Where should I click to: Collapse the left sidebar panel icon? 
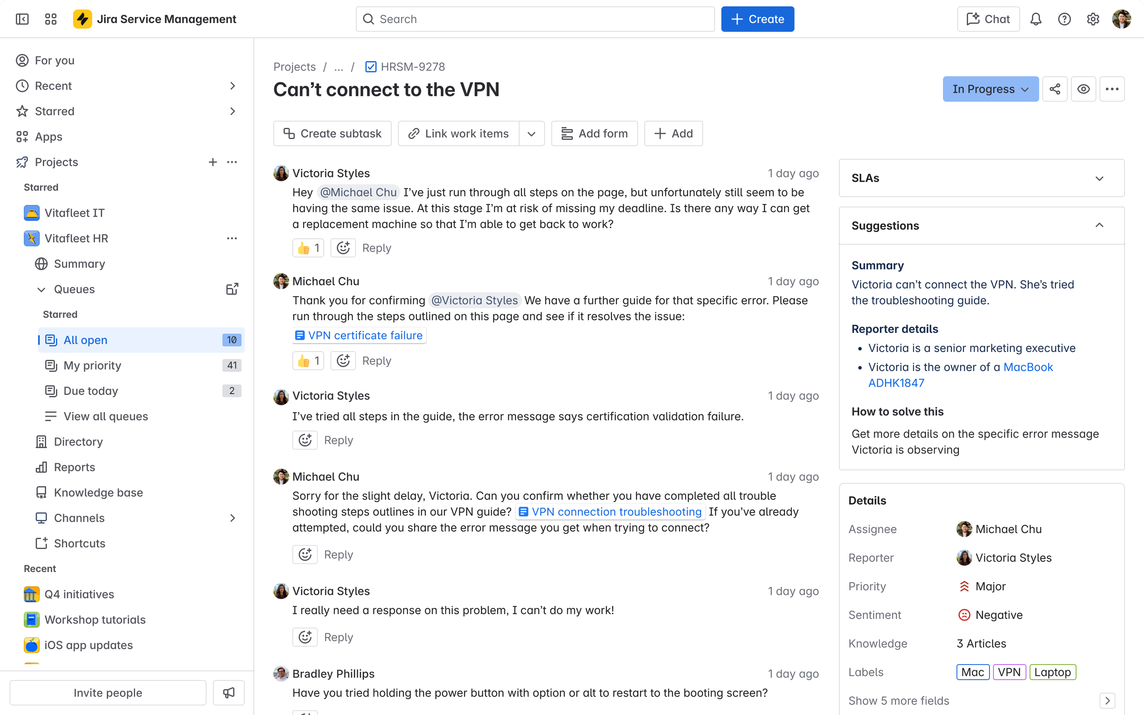[22, 19]
